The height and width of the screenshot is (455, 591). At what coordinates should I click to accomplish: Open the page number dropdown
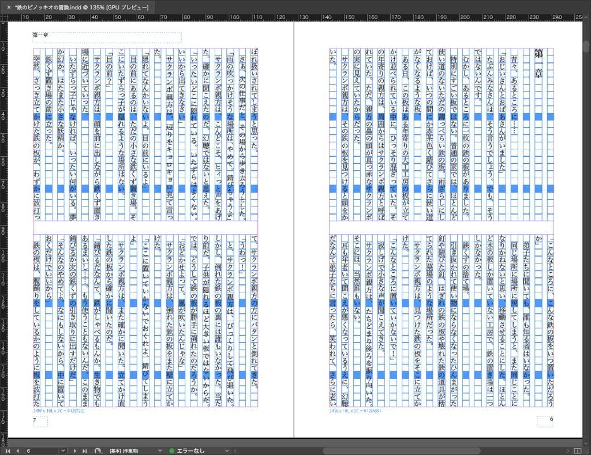click(63, 451)
